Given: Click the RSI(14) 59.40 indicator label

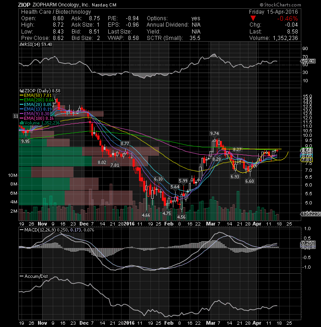Looking at the screenshot, I should click(x=37, y=45).
